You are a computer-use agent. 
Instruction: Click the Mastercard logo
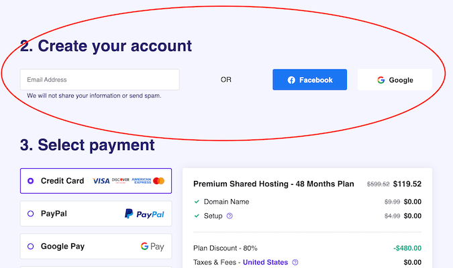pyautogui.click(x=158, y=181)
